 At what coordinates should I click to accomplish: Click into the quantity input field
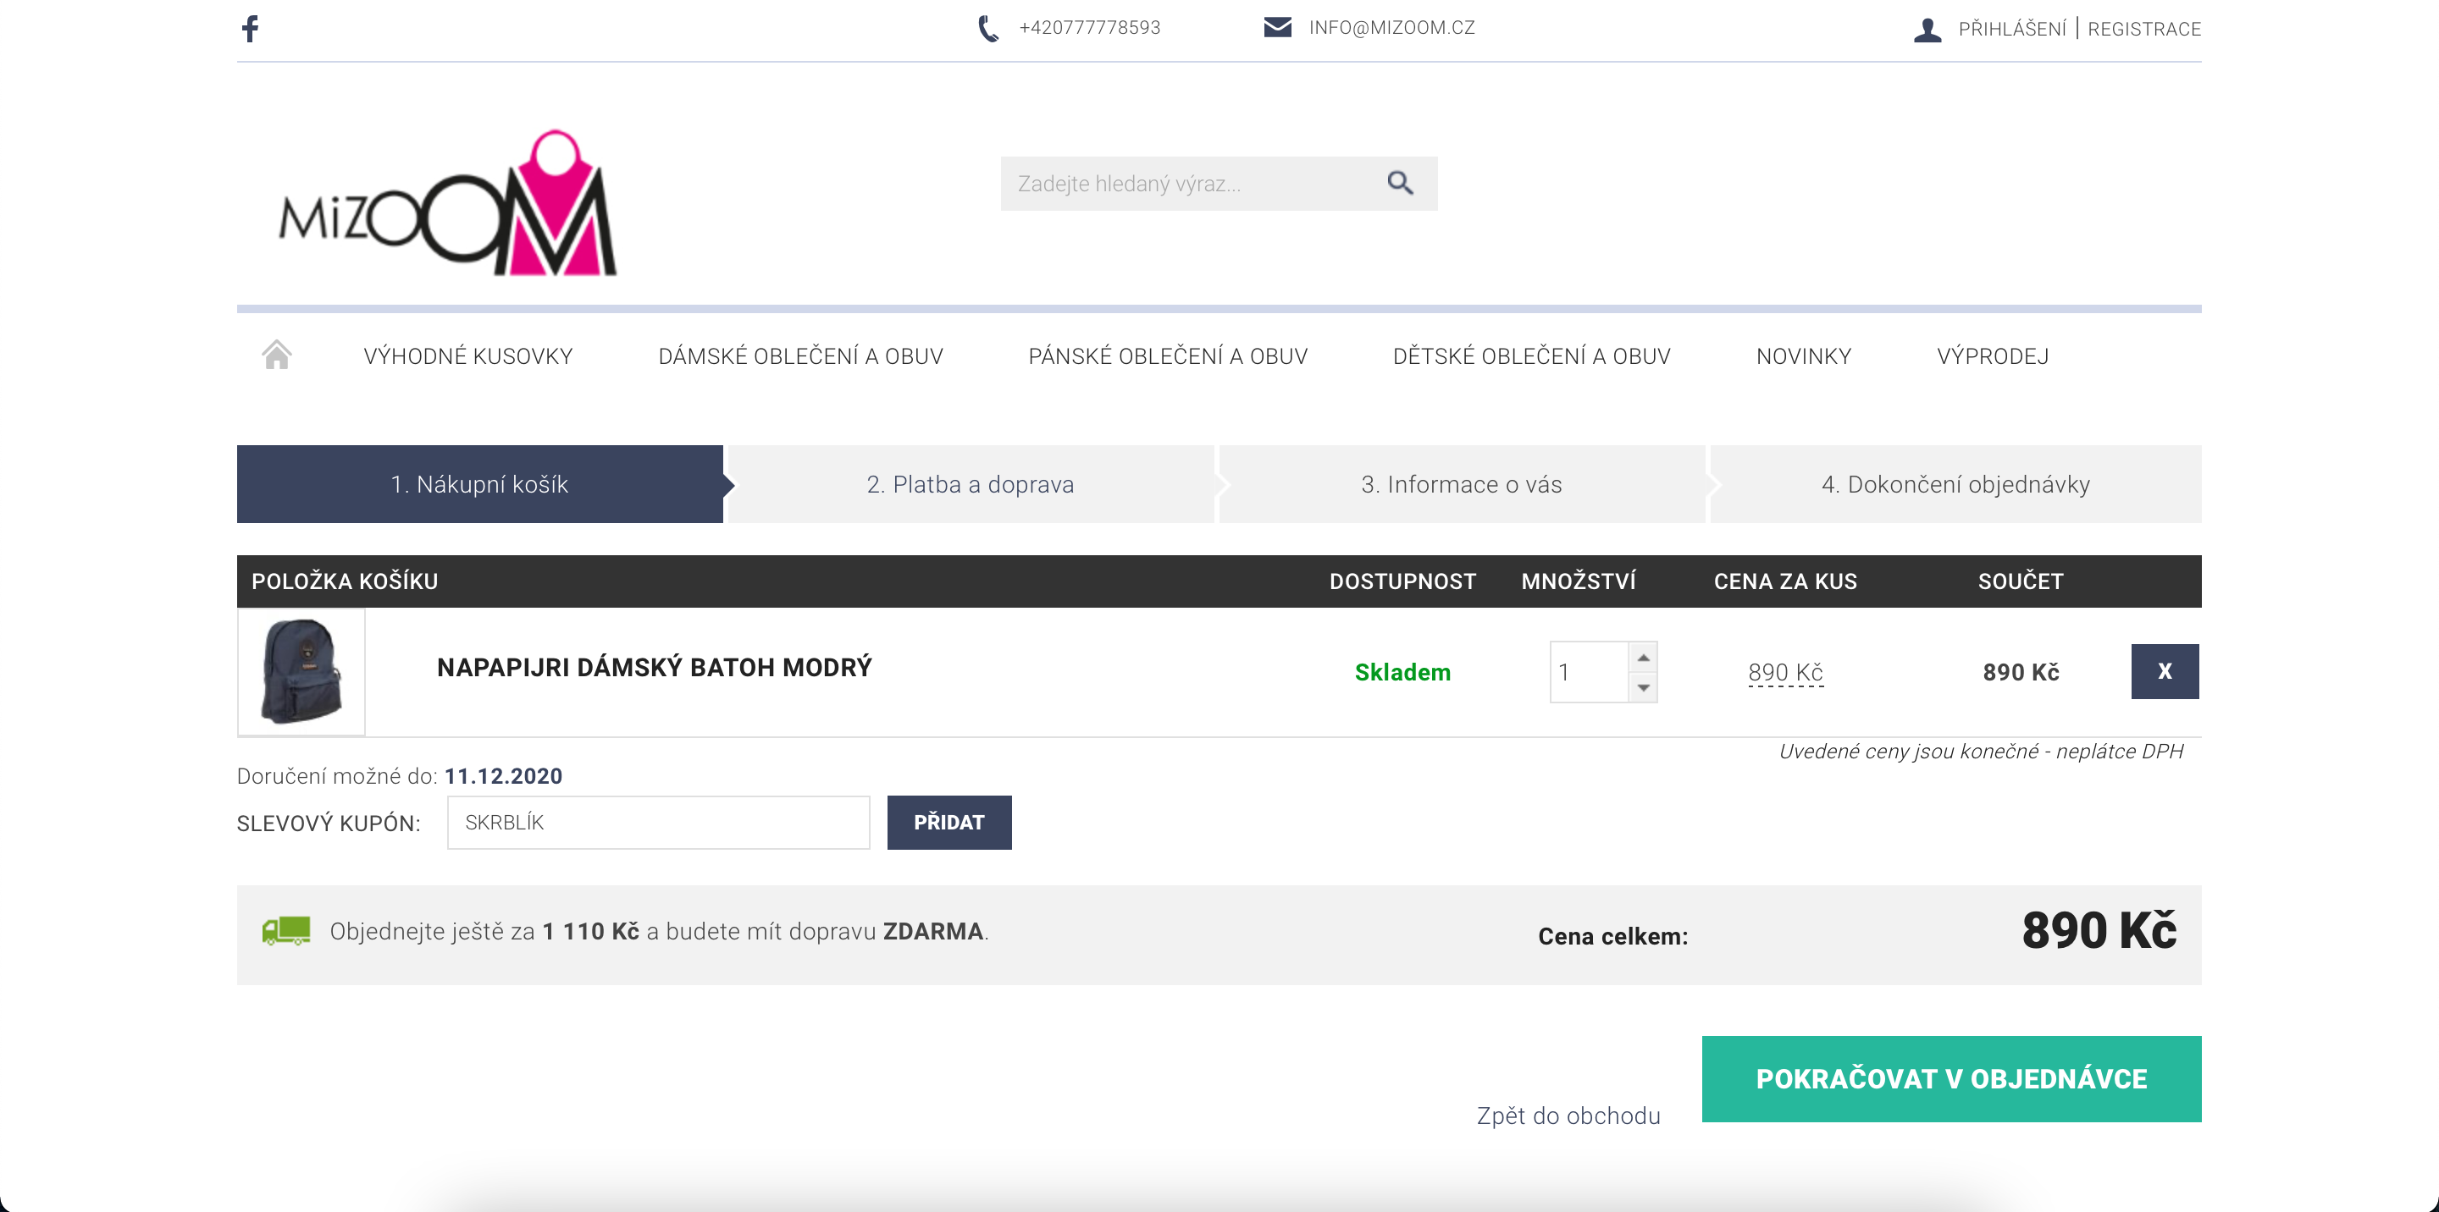point(1589,672)
